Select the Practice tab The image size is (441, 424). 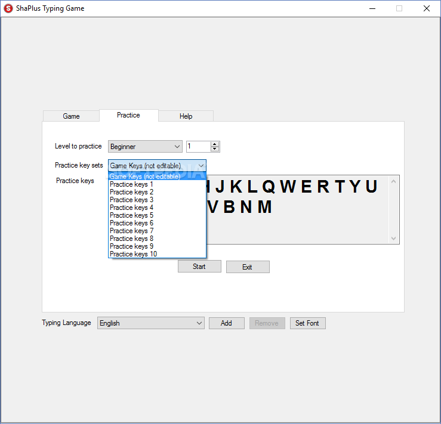(x=128, y=115)
